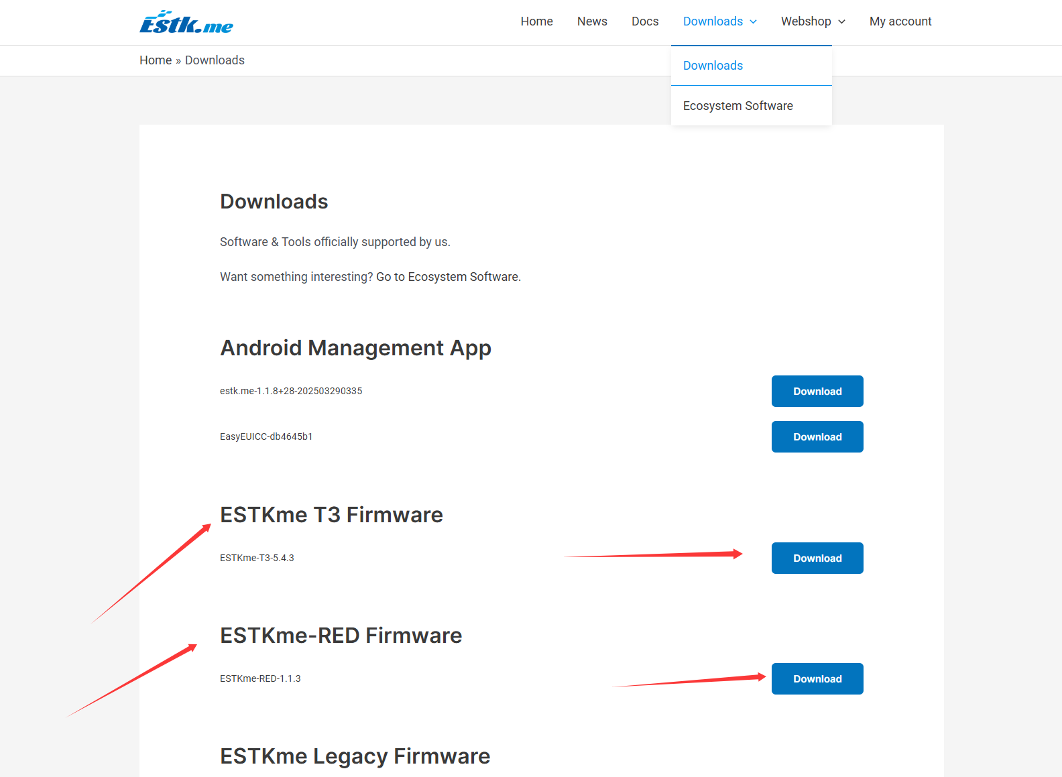Screen dimensions: 1062x777
Task: Expand the Downloads menu chevron
Action: 754,22
